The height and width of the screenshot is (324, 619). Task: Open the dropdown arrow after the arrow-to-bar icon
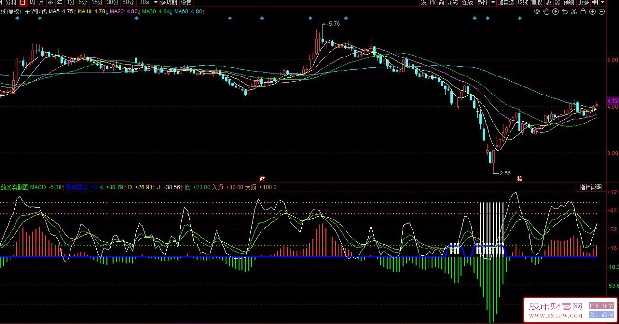602,2
